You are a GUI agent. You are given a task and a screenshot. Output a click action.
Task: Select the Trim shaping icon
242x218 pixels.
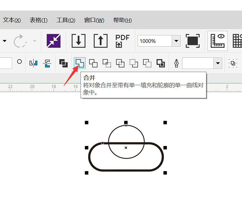pyautogui.click(x=93, y=63)
